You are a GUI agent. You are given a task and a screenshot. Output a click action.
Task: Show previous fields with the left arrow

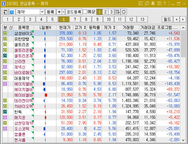coord(176,19)
